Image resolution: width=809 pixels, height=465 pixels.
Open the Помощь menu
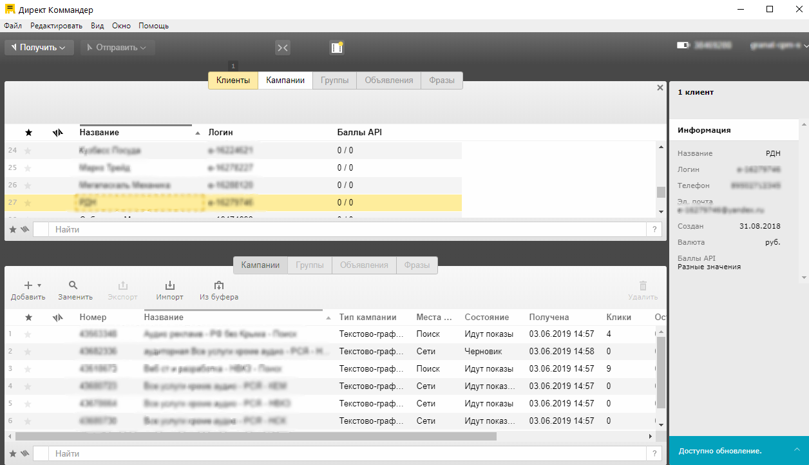[x=154, y=26]
